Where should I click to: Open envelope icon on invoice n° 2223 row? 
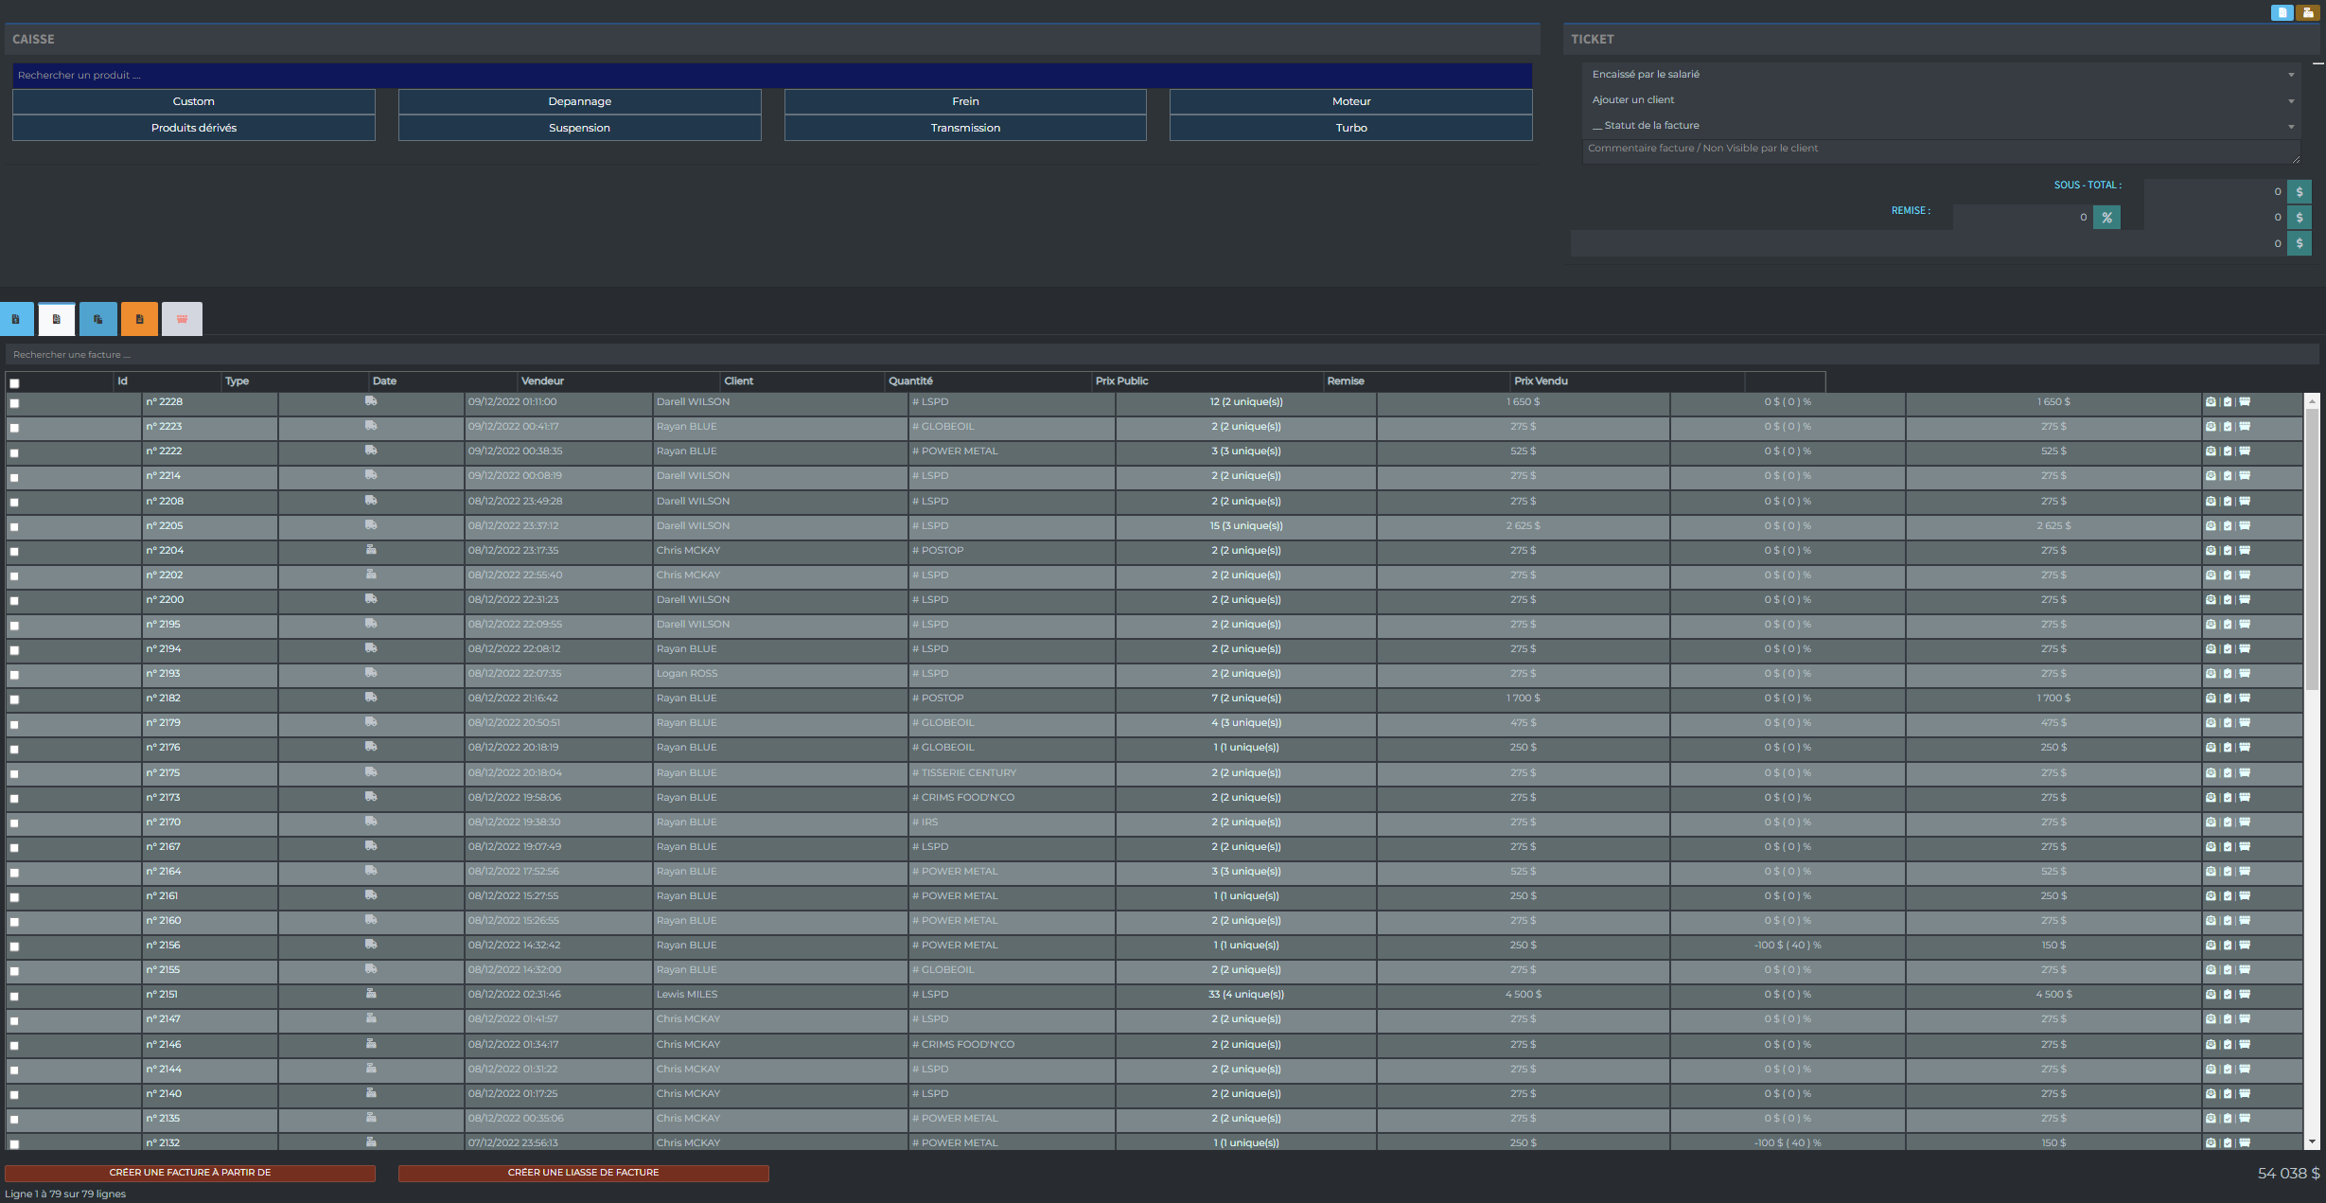click(2211, 427)
